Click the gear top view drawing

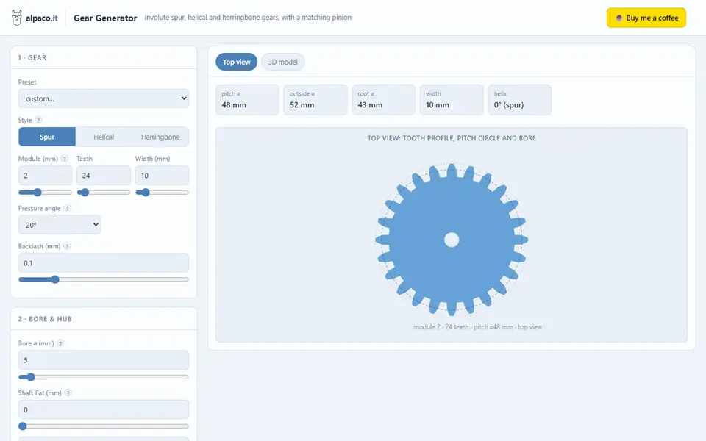click(x=452, y=240)
